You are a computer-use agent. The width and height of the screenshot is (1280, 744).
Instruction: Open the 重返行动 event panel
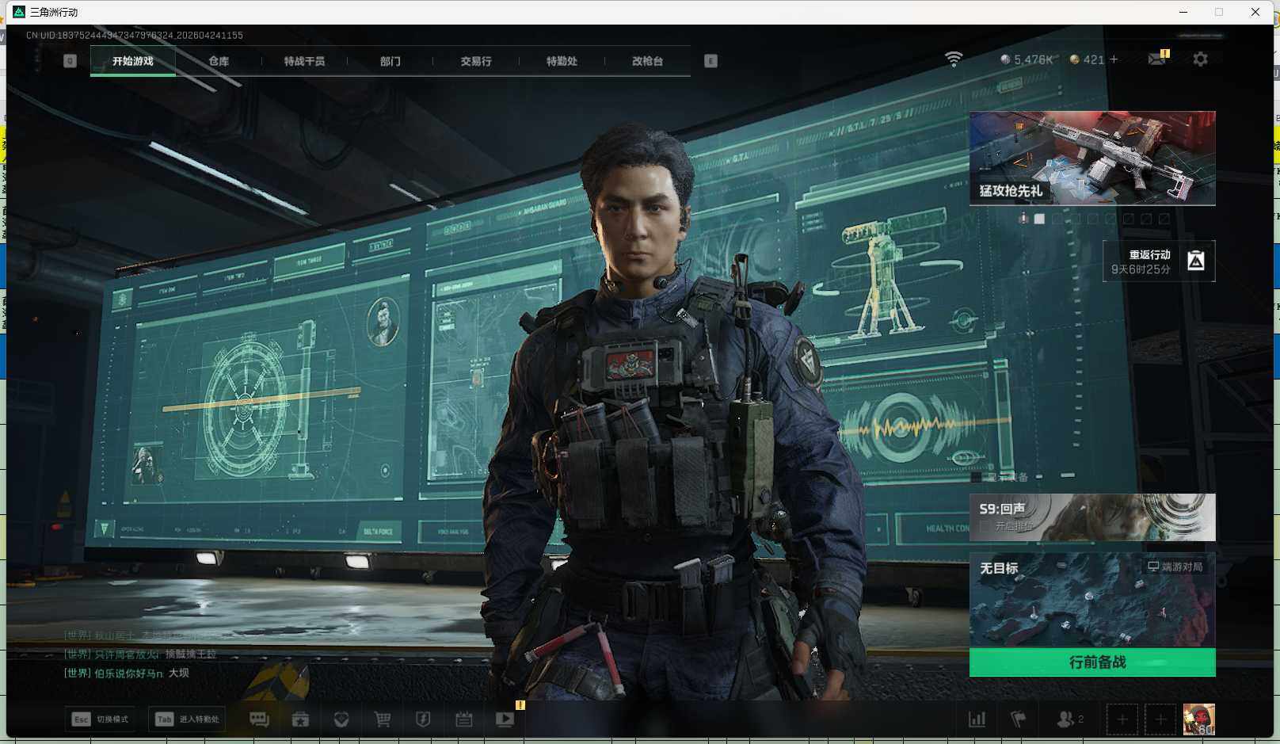point(1159,261)
